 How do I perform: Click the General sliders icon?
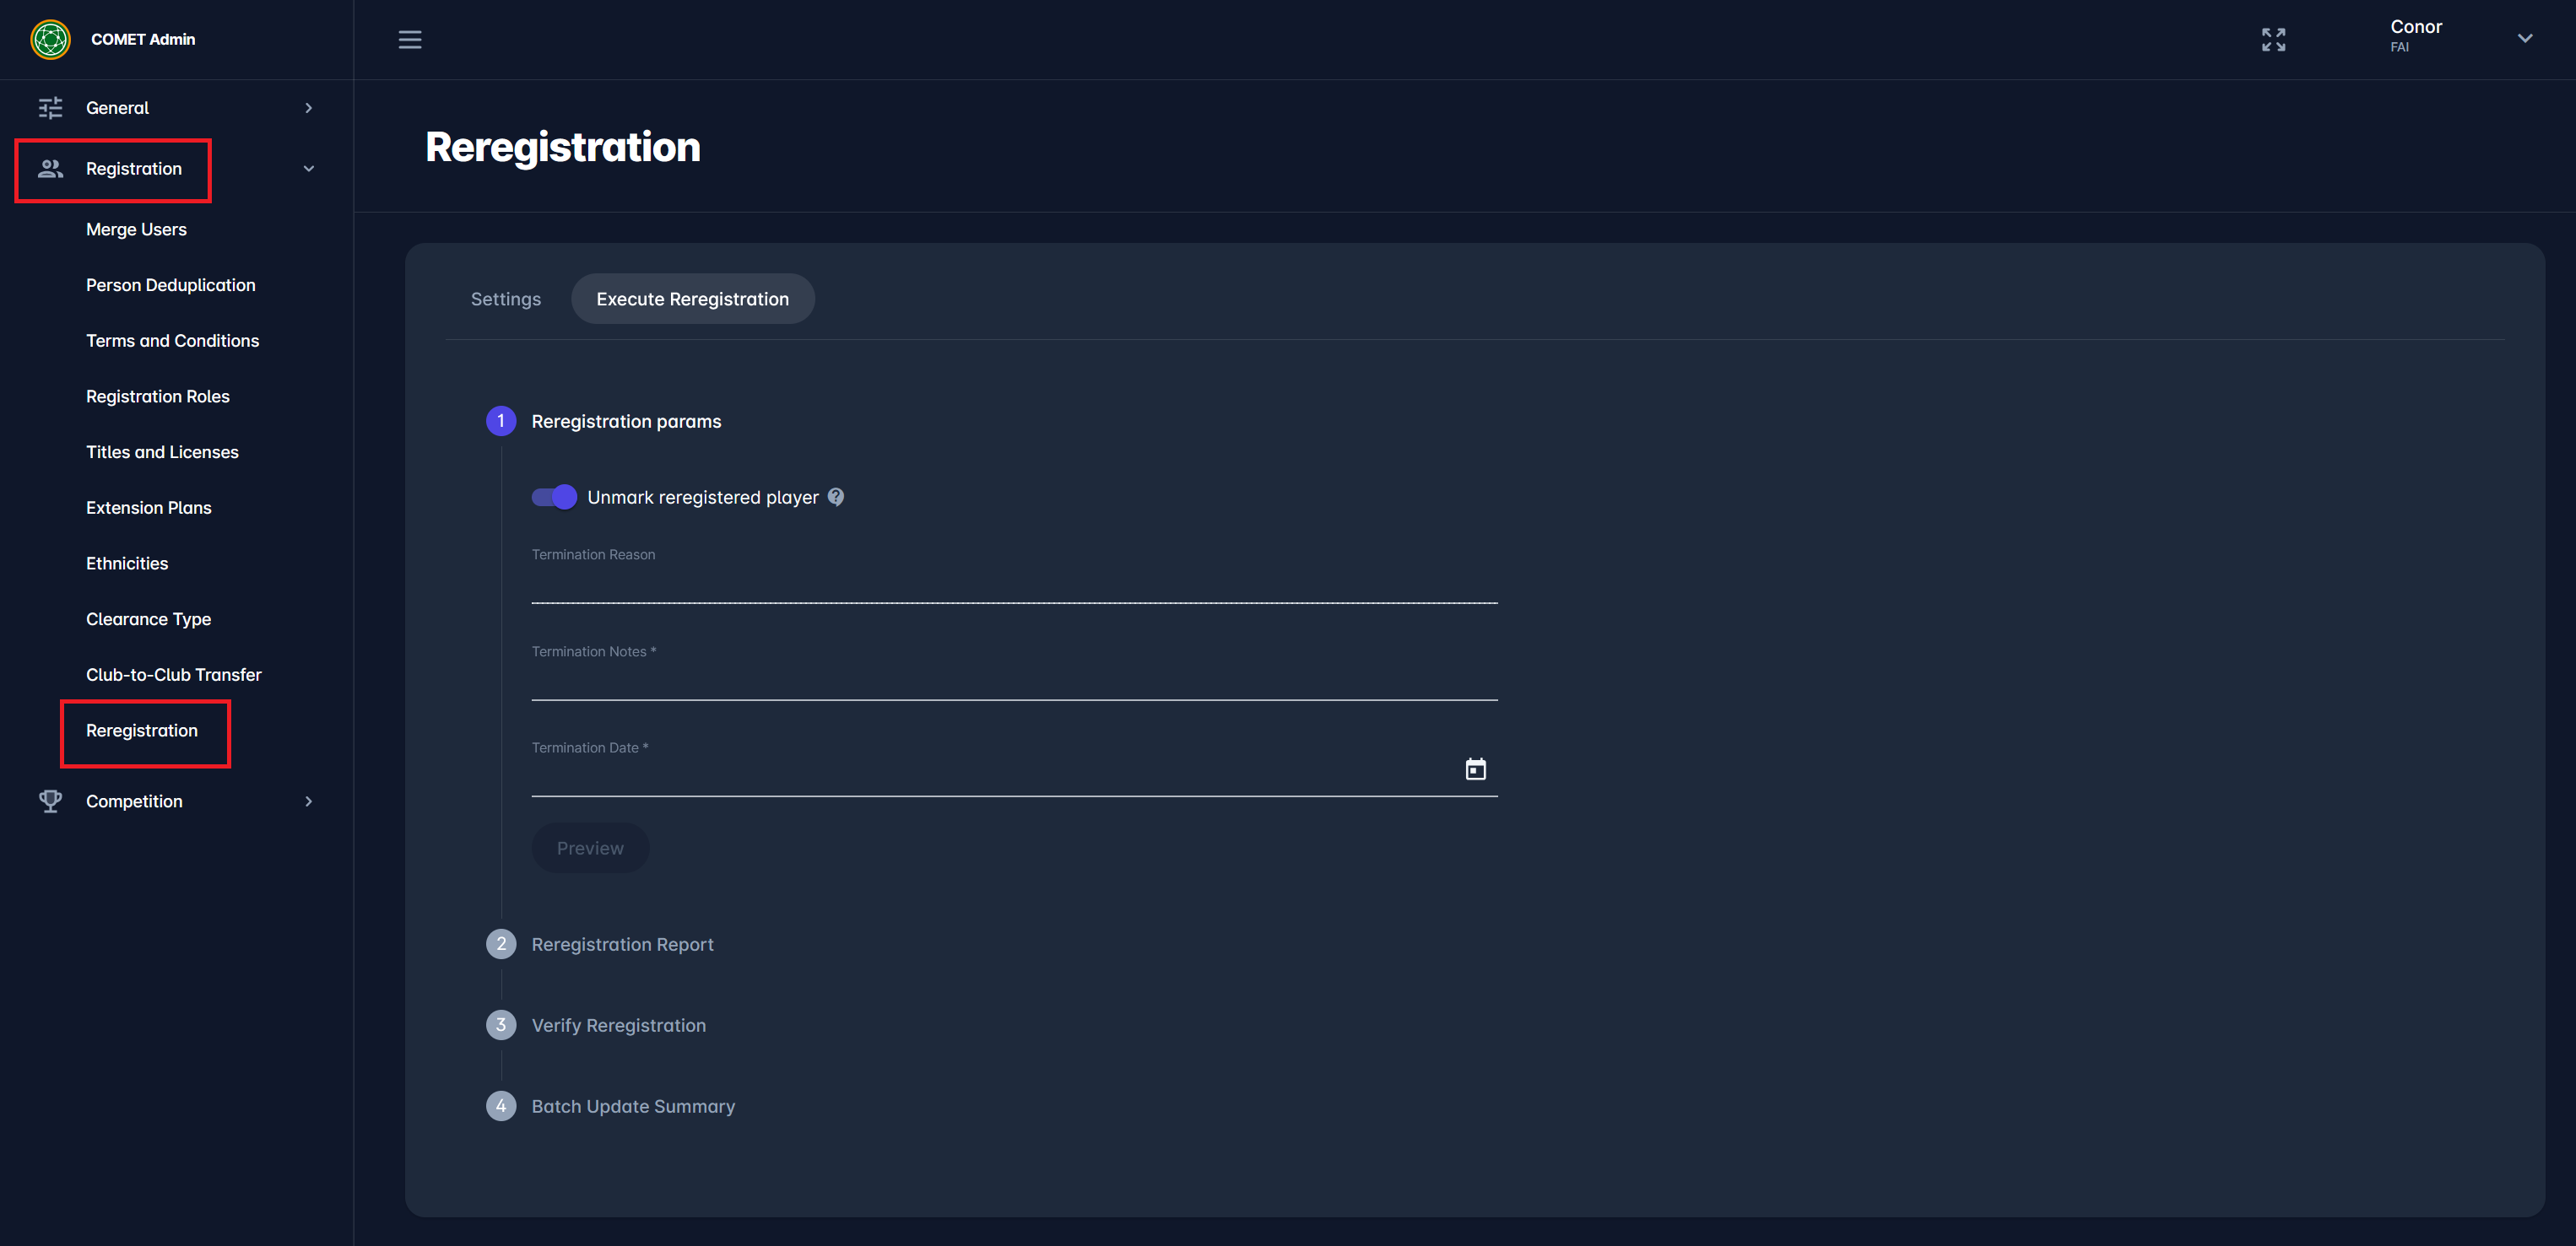(50, 108)
